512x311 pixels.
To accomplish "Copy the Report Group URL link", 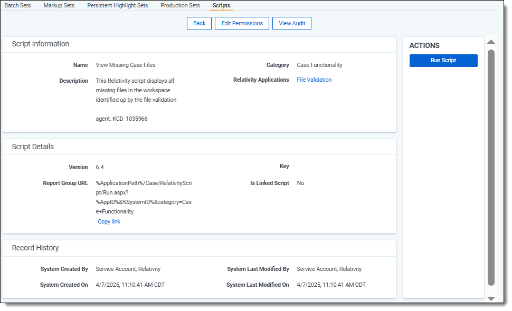I will (109, 221).
